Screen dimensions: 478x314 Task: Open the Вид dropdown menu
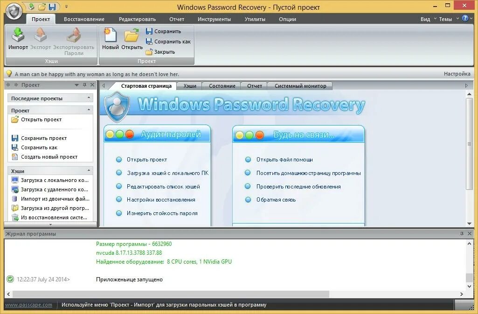(428, 19)
